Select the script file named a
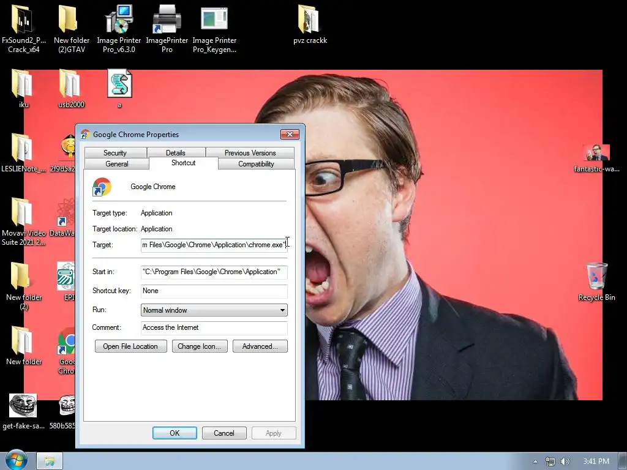 click(119, 88)
